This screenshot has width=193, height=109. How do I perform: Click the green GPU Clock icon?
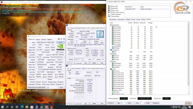112,92
